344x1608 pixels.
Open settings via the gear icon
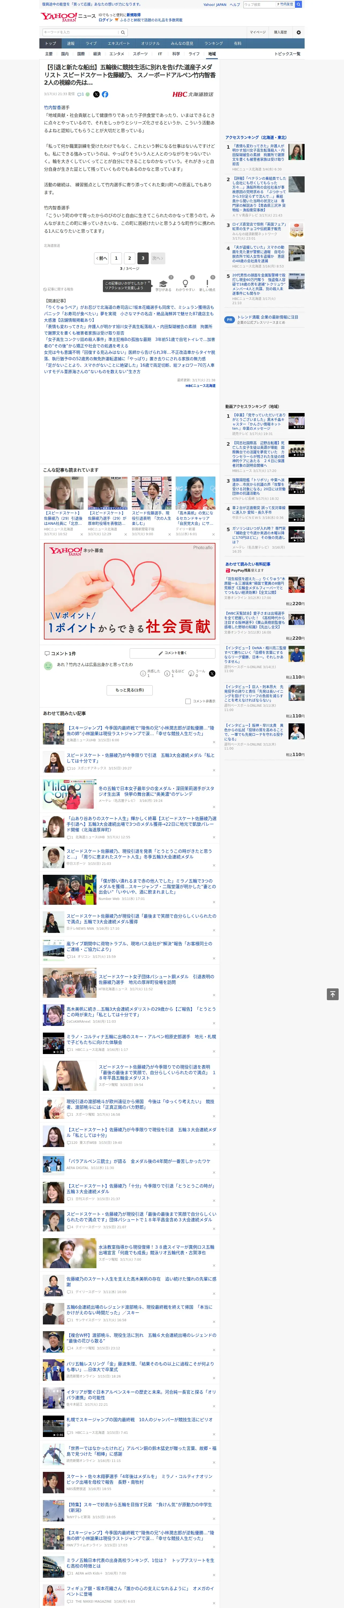tap(298, 32)
